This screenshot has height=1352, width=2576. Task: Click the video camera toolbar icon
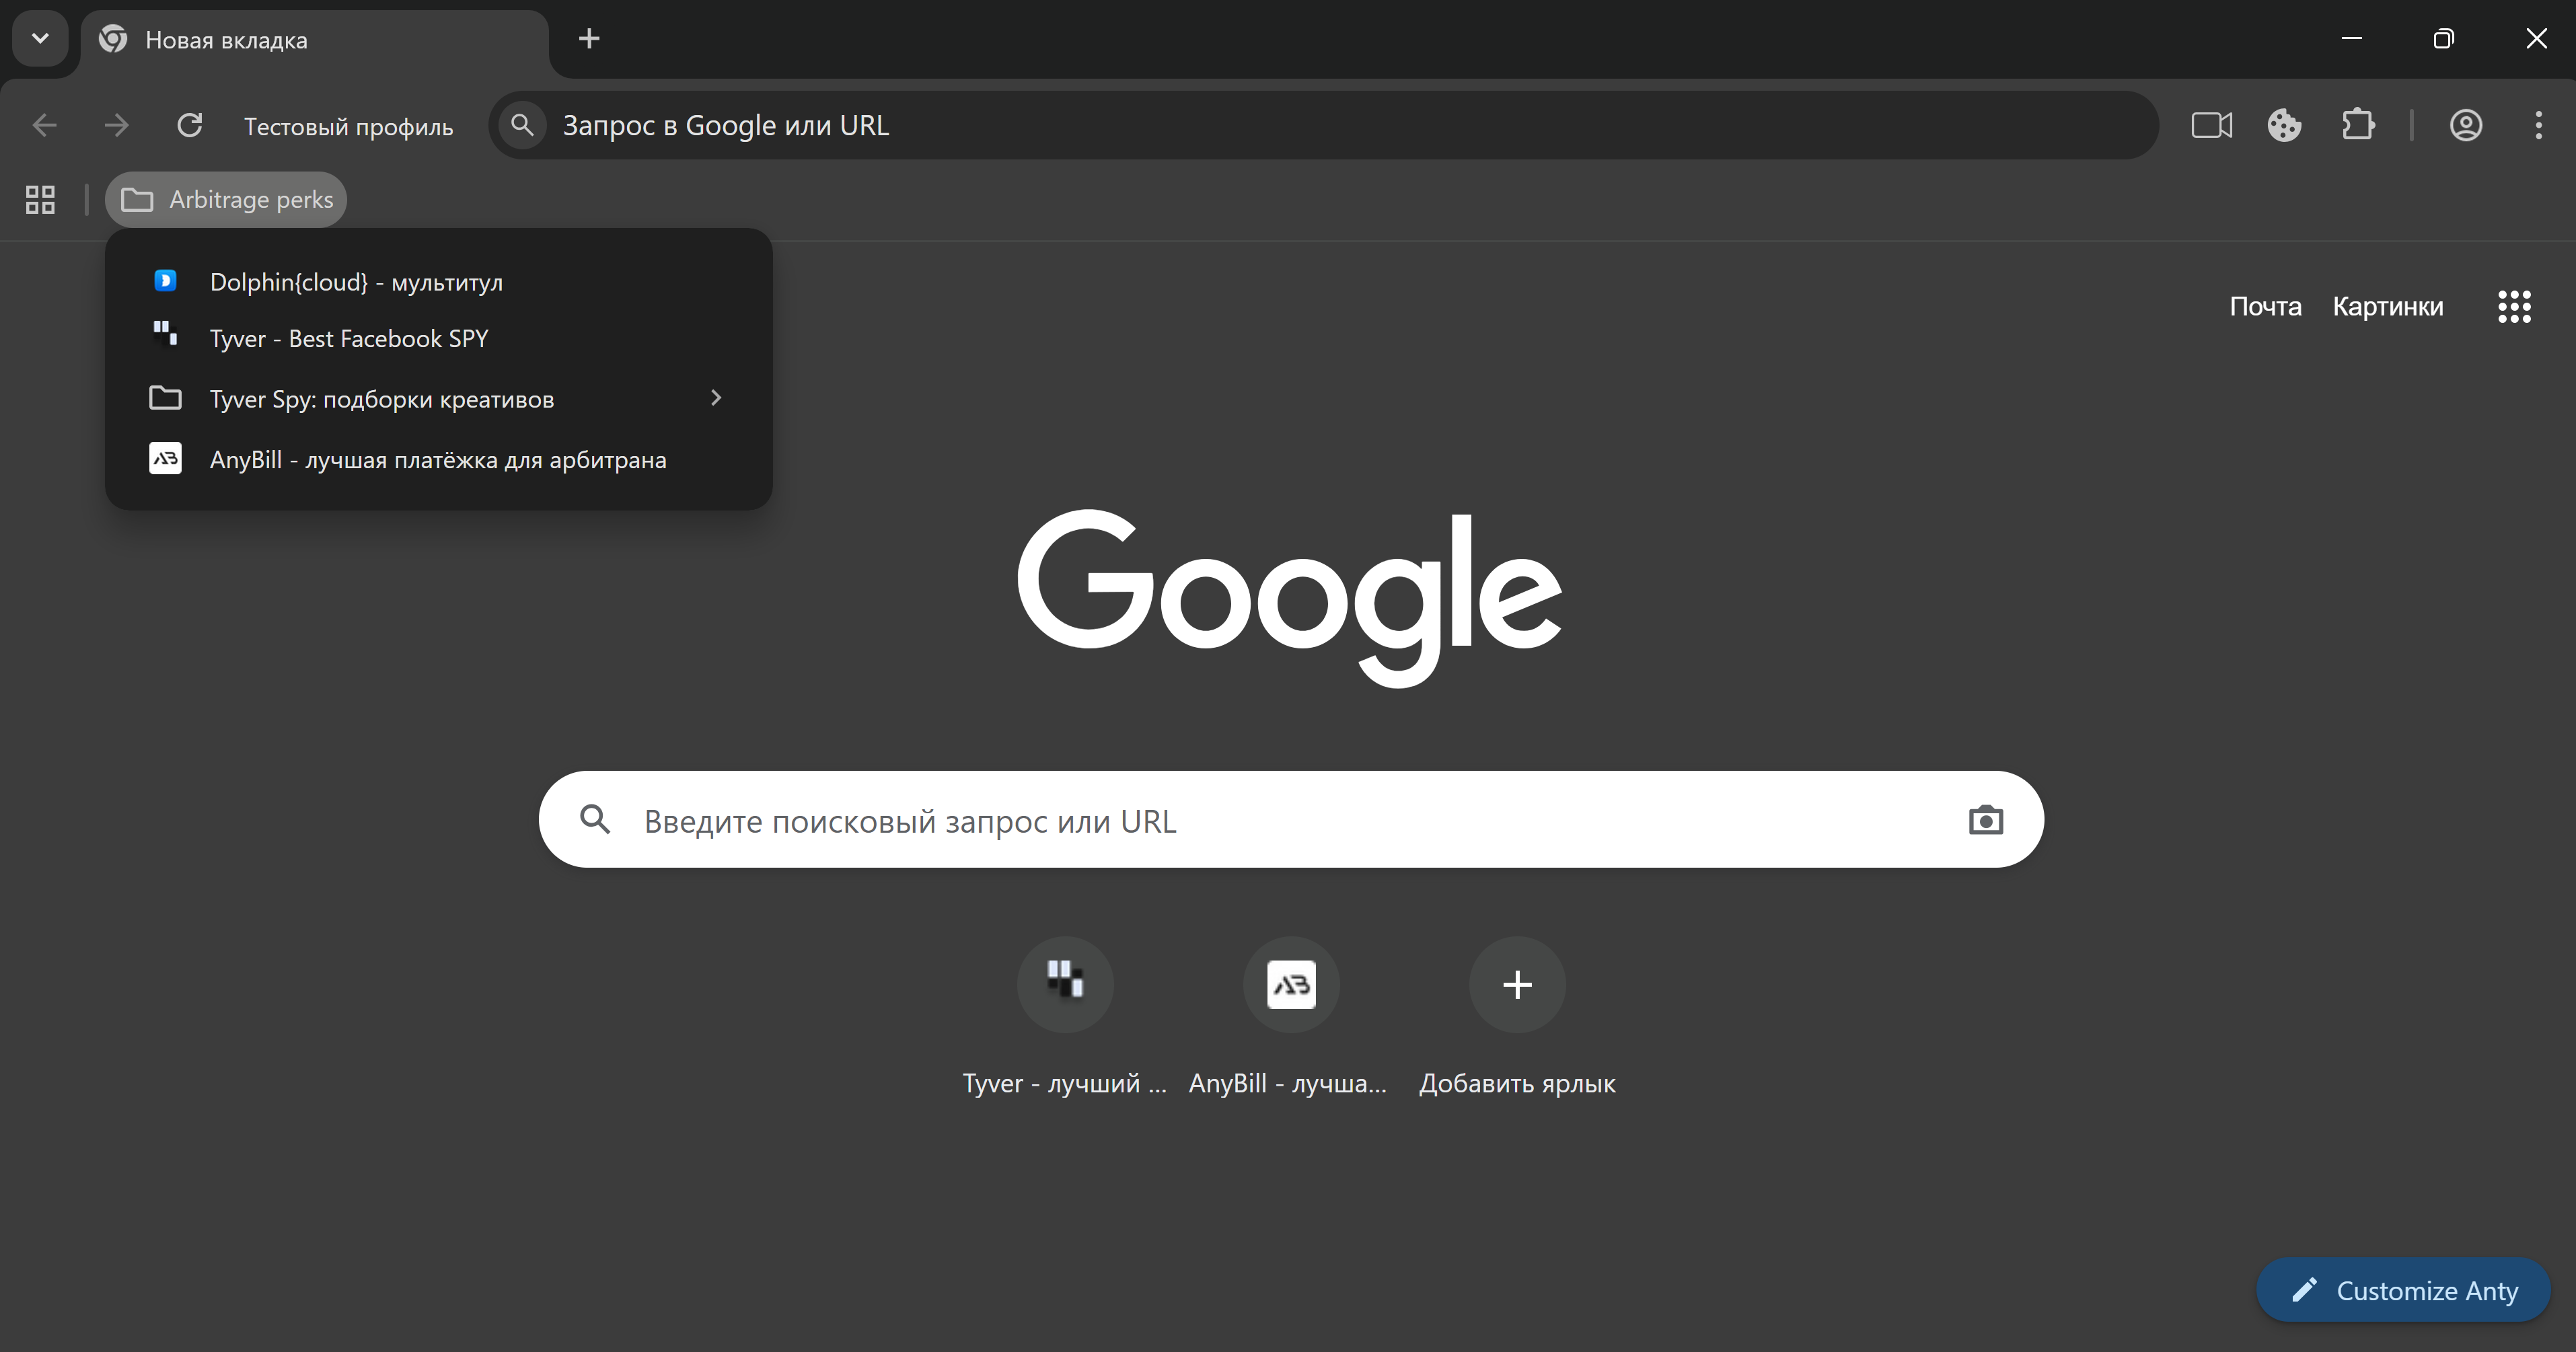pyautogui.click(x=2211, y=125)
